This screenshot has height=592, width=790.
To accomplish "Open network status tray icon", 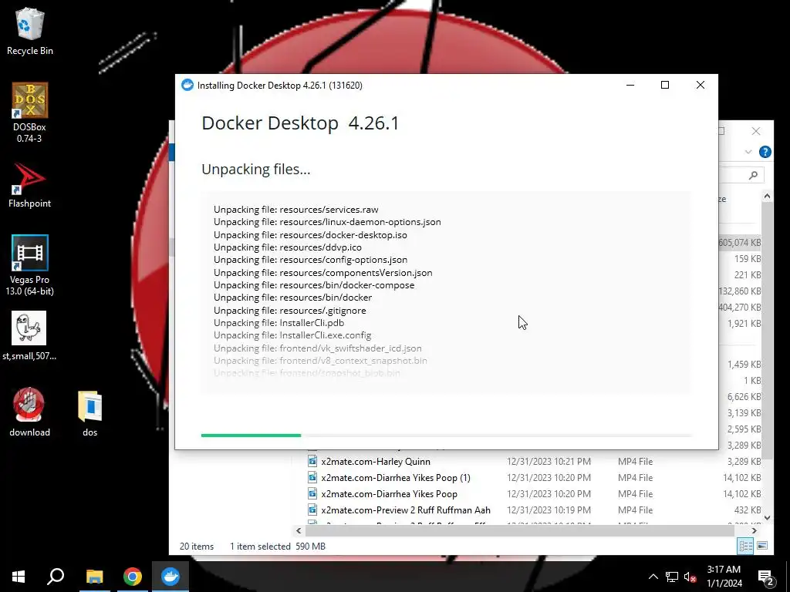I will click(672, 577).
